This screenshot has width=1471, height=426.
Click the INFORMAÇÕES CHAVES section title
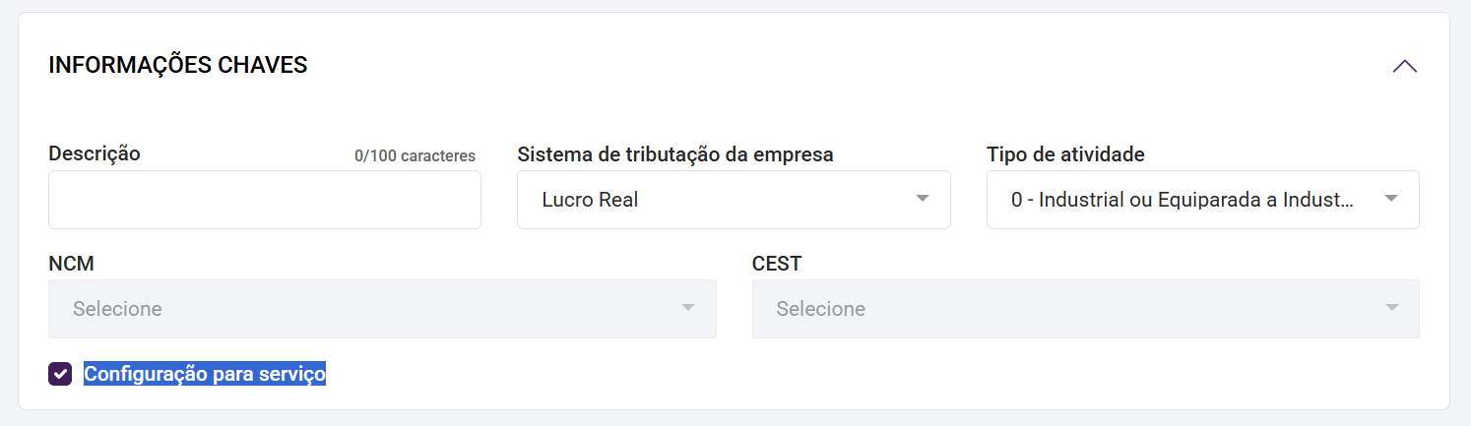coord(178,66)
